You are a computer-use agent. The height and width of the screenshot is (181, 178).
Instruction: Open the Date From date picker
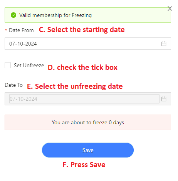(x=88, y=44)
